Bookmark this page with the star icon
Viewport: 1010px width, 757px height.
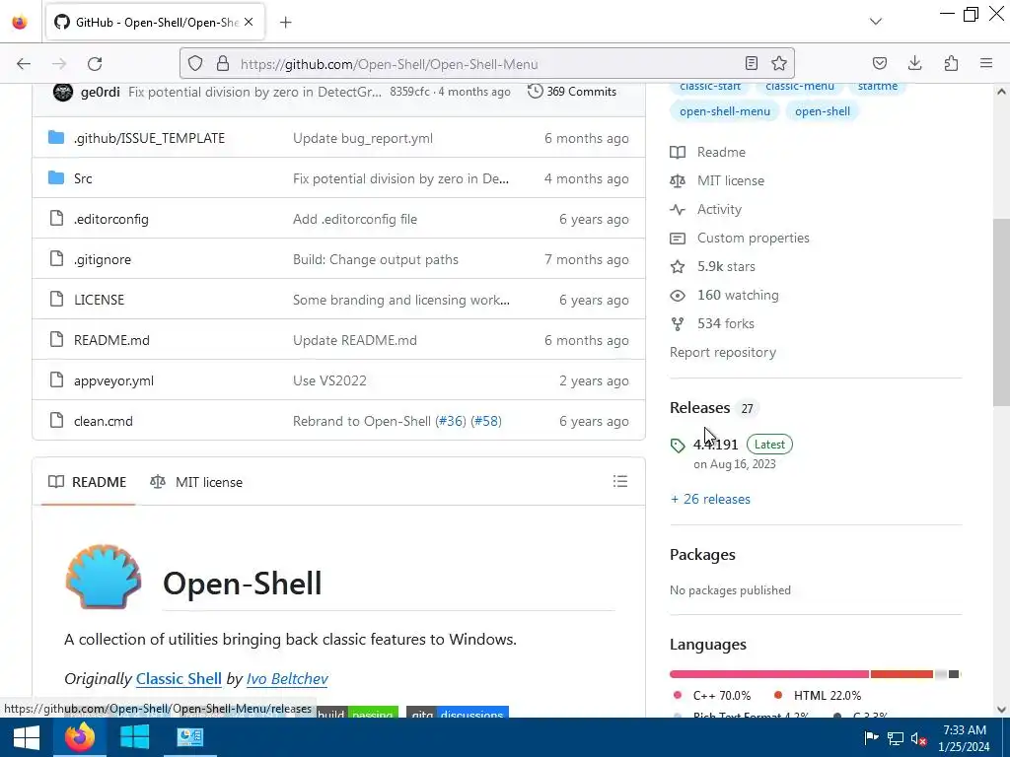click(x=779, y=63)
